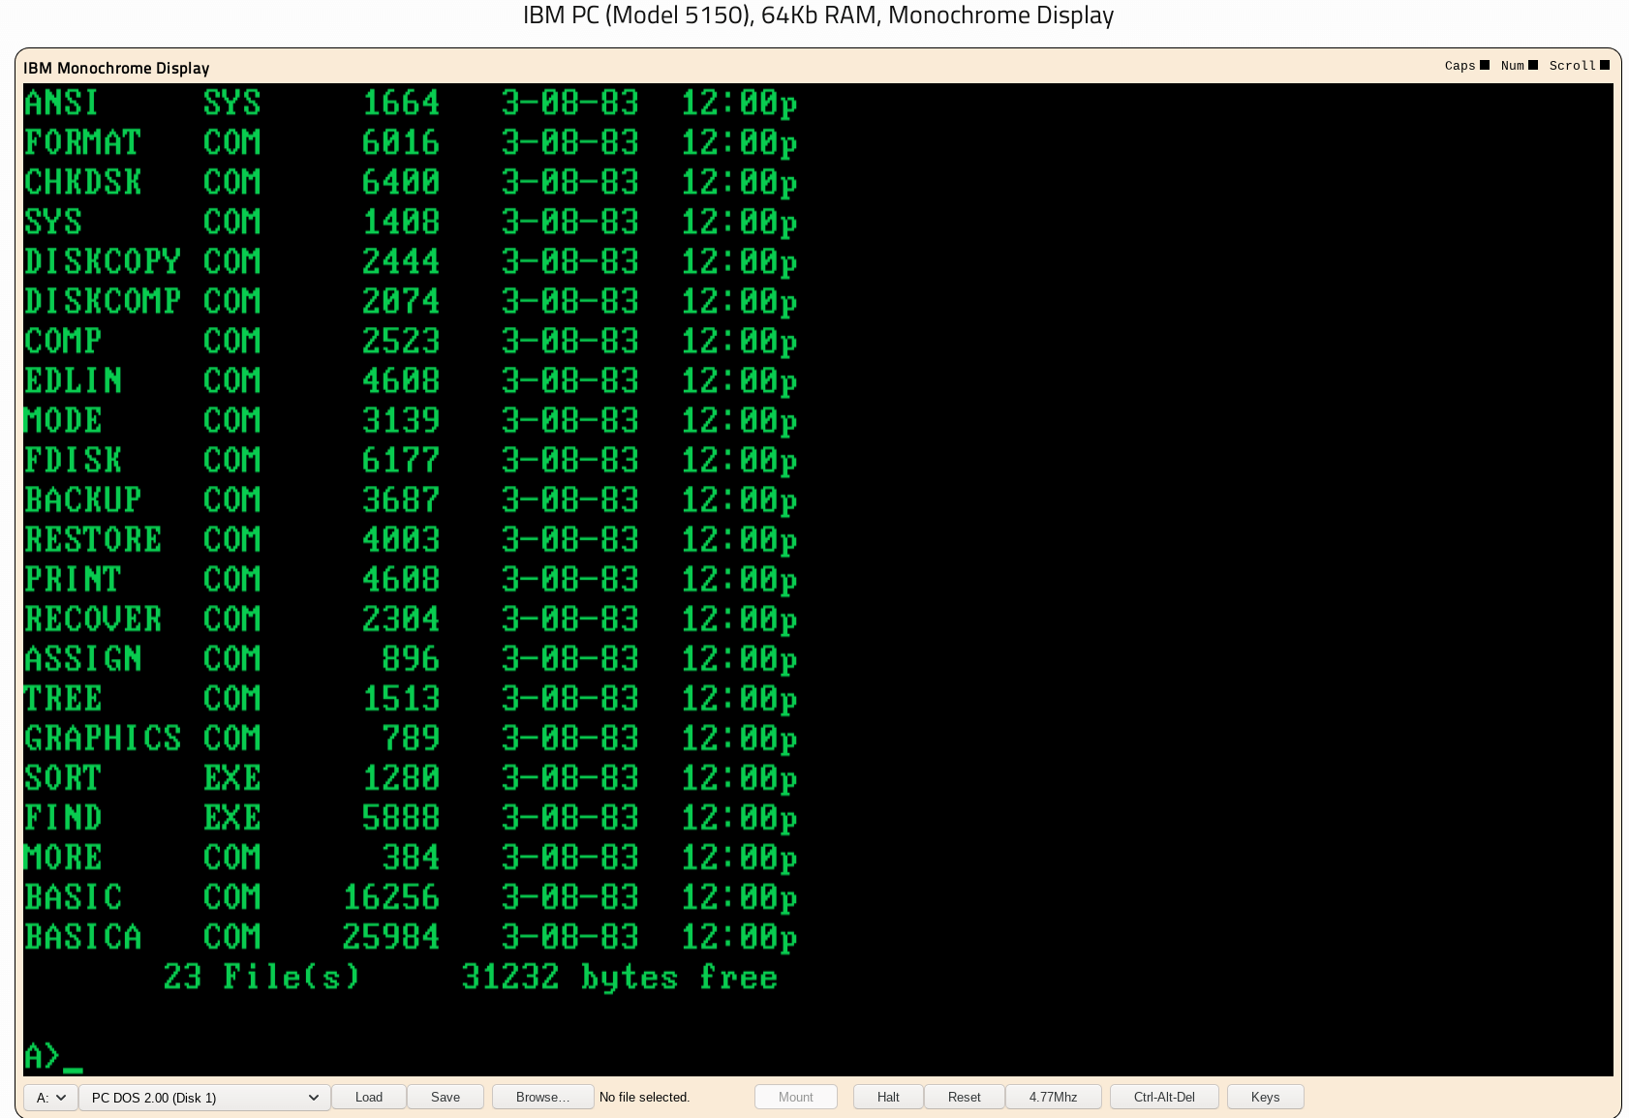Open the Keys panel
The height and width of the screenshot is (1118, 1629).
click(1265, 1097)
